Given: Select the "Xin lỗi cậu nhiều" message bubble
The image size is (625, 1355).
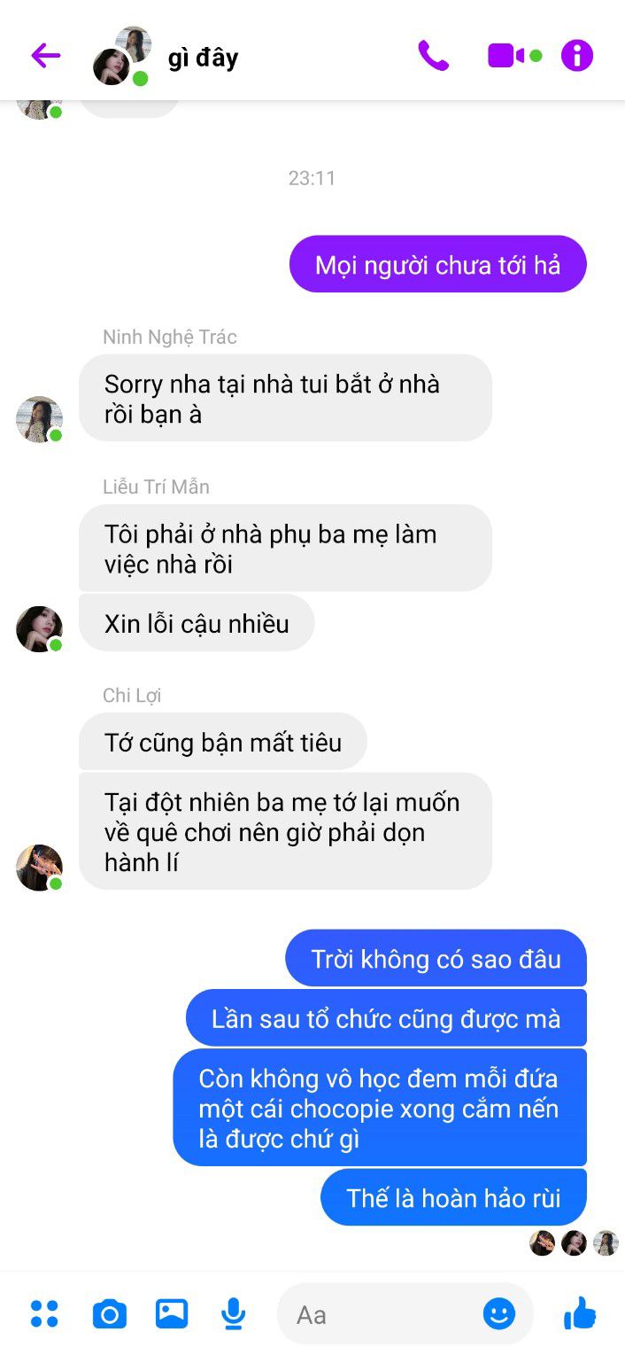Looking at the screenshot, I should click(x=197, y=623).
